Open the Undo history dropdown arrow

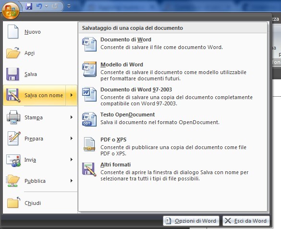47,6
